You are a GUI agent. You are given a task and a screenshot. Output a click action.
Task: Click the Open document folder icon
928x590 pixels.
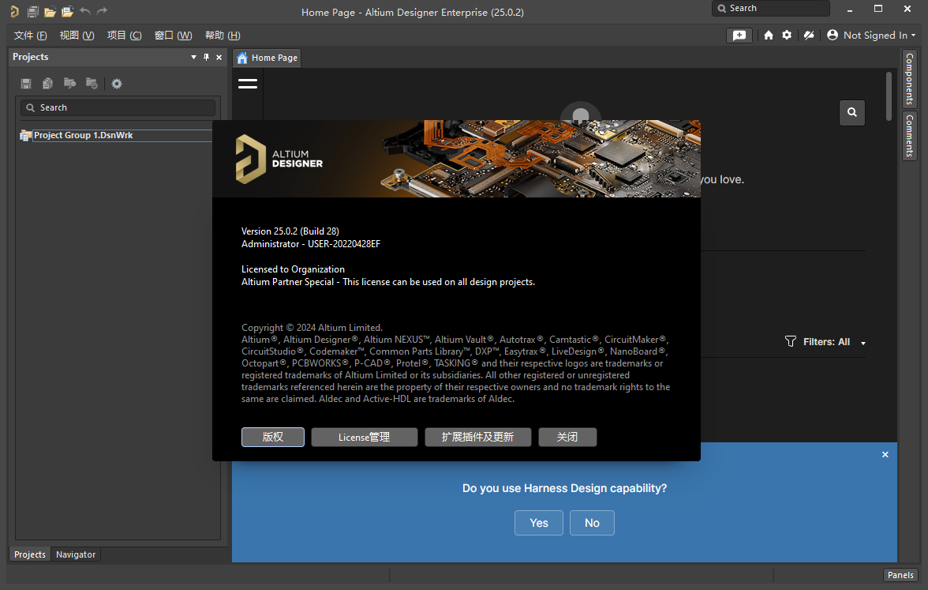50,11
